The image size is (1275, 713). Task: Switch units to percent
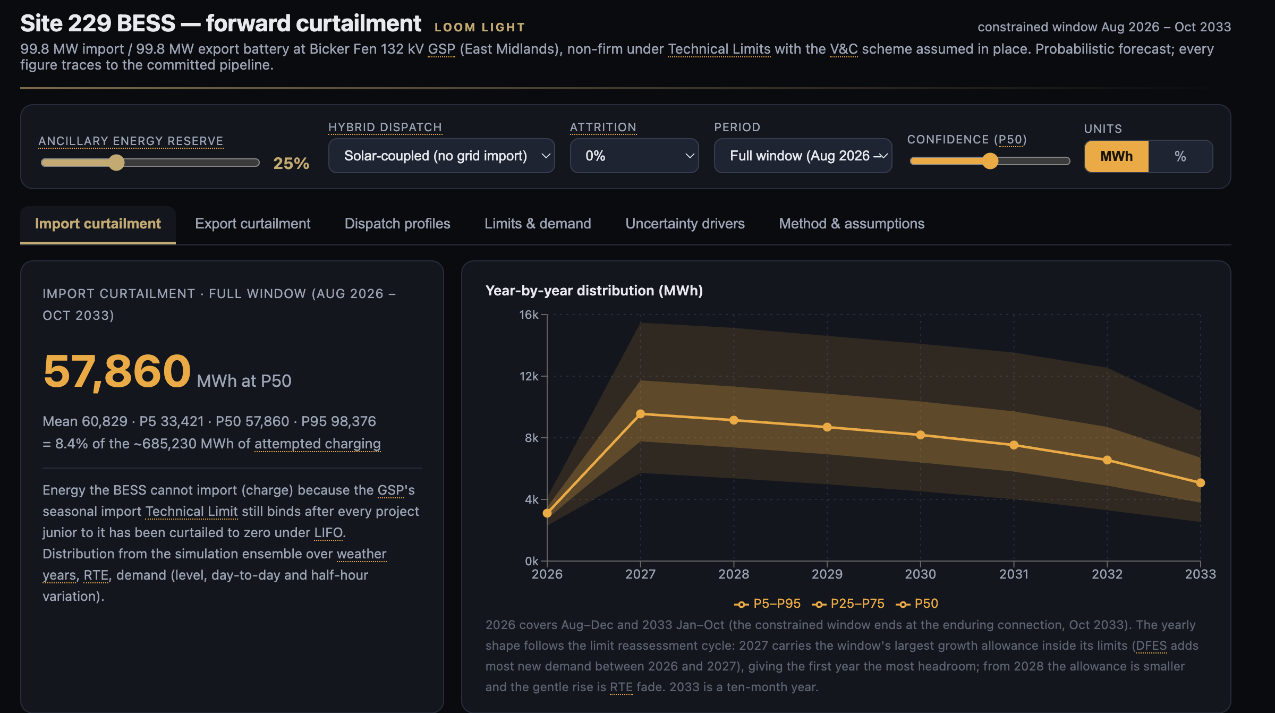(1180, 156)
